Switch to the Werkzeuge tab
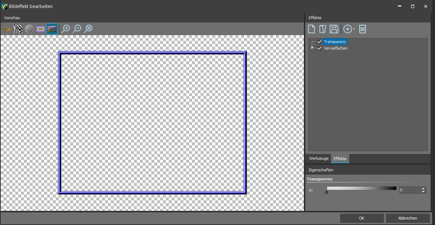This screenshot has height=225, width=435. (x=319, y=159)
